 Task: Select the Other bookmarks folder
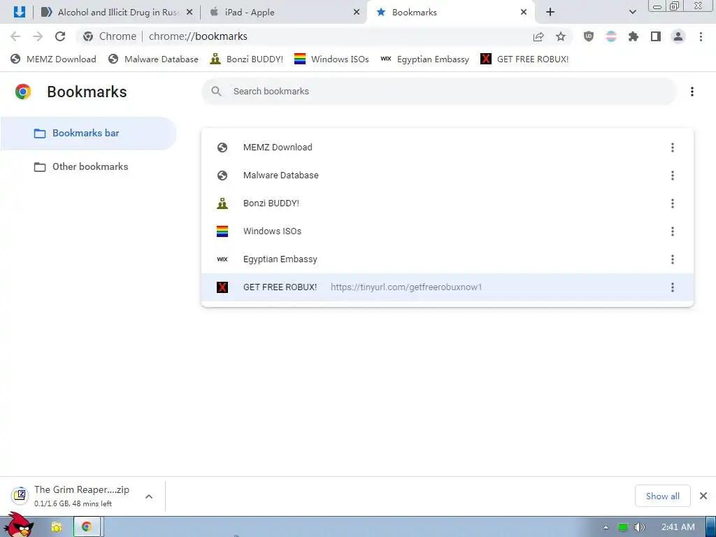88,166
